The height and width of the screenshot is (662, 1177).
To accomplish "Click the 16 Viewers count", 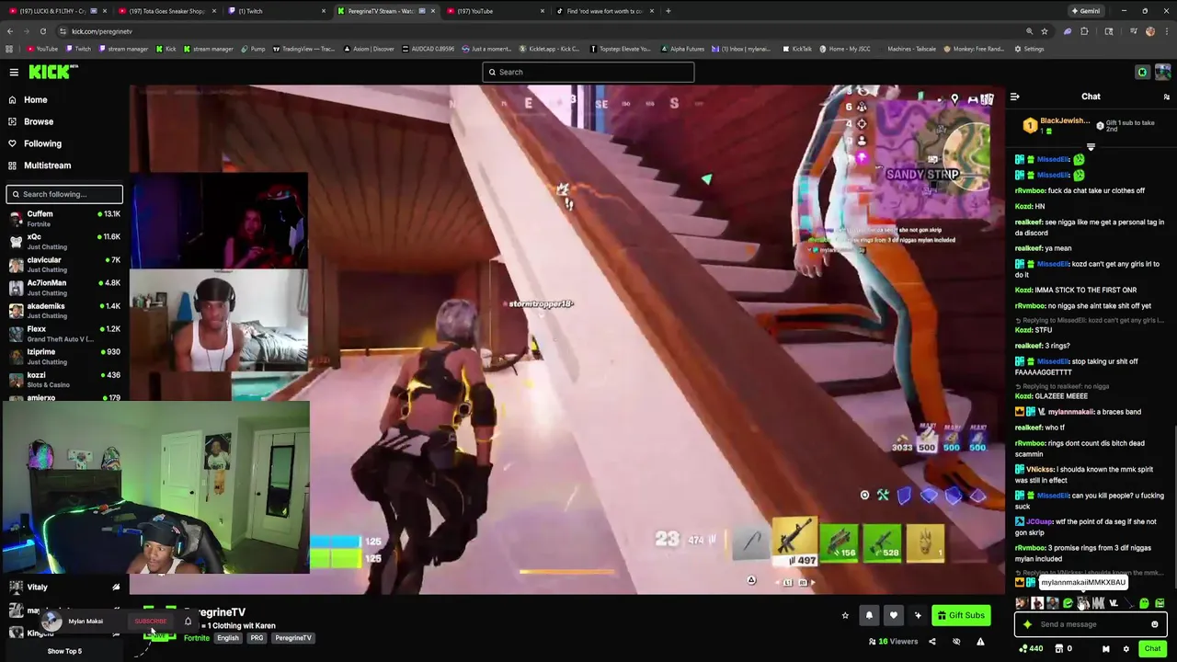I will 891,642.
